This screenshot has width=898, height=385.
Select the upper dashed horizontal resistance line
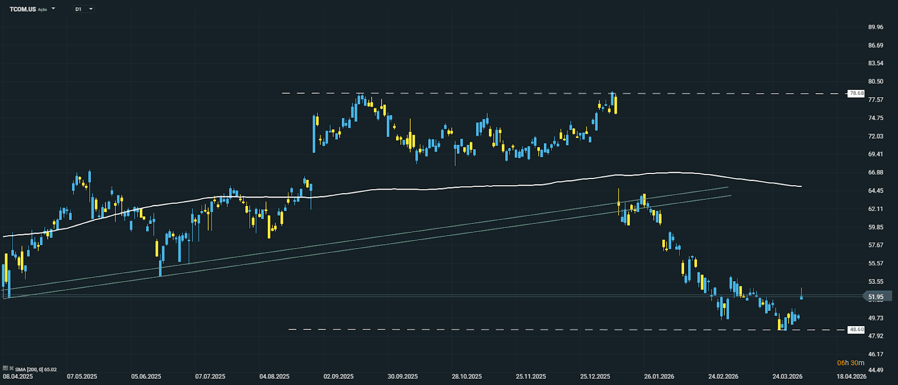[x=449, y=93]
